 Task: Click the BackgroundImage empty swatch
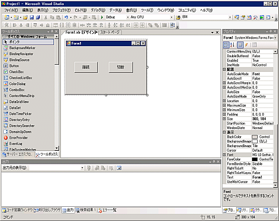coord(255,141)
